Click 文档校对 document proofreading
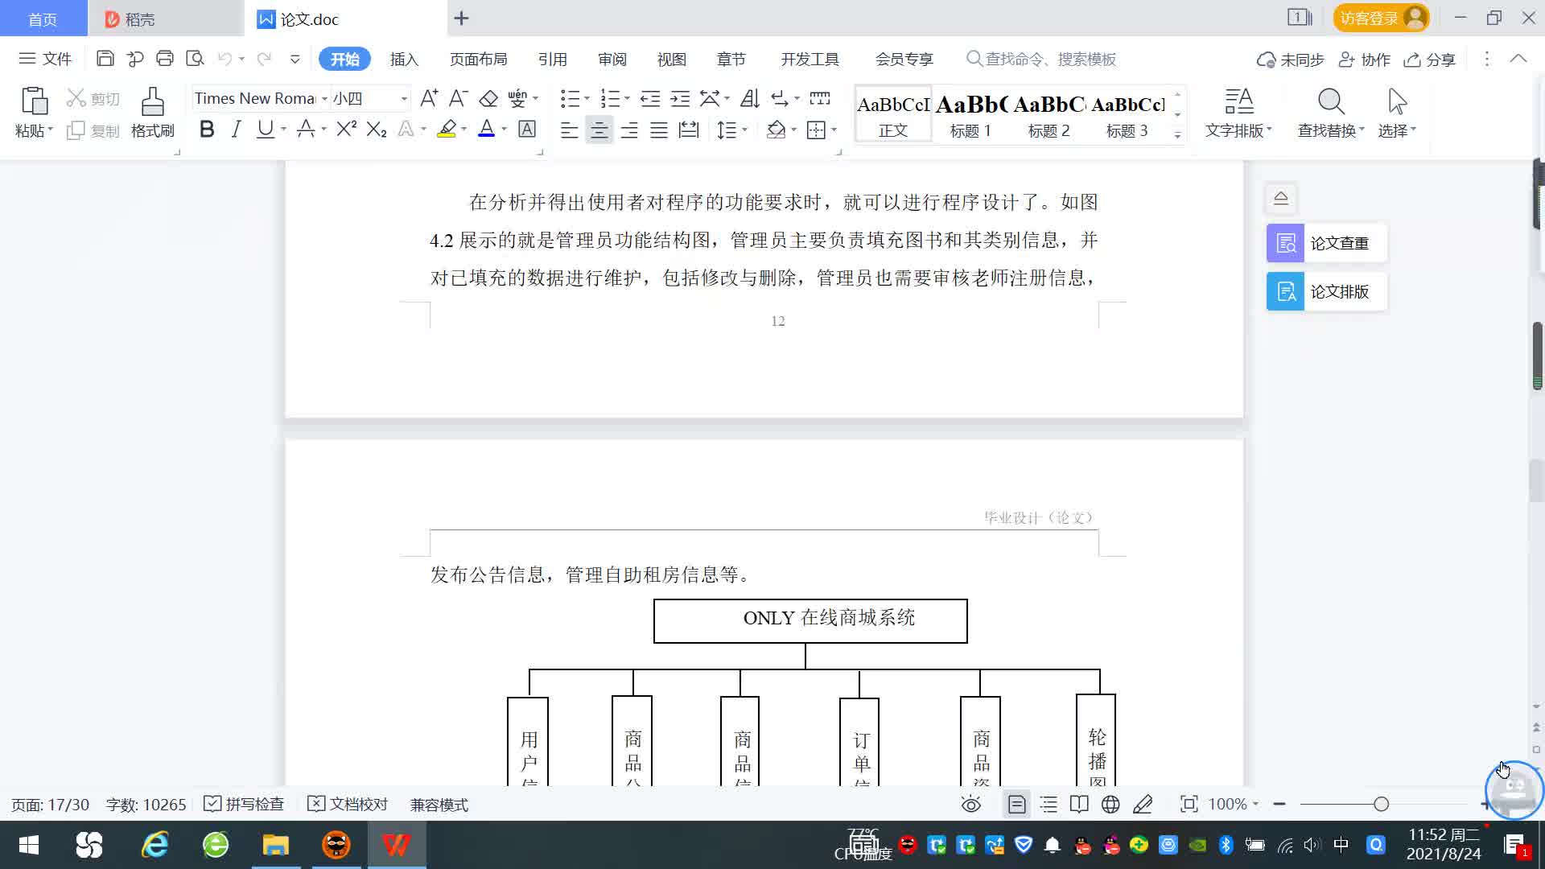This screenshot has width=1545, height=869. point(348,804)
